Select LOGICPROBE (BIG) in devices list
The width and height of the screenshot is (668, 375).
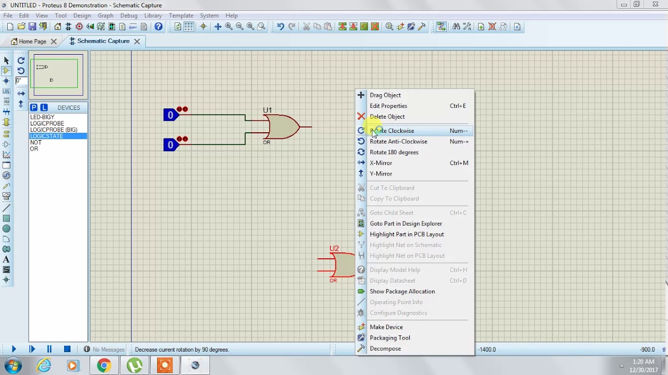pos(58,130)
